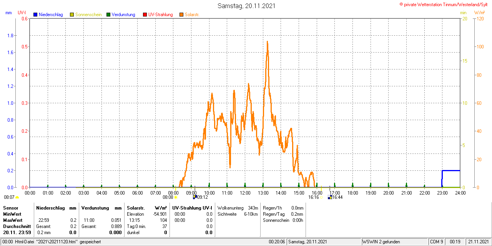Screen dimensions: 492x246
Task: Click the Sonnenschein value 0:00h
Action: coord(298,220)
